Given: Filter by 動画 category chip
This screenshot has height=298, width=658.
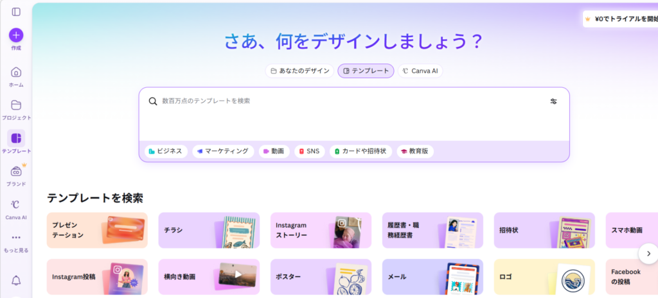Looking at the screenshot, I should point(274,151).
